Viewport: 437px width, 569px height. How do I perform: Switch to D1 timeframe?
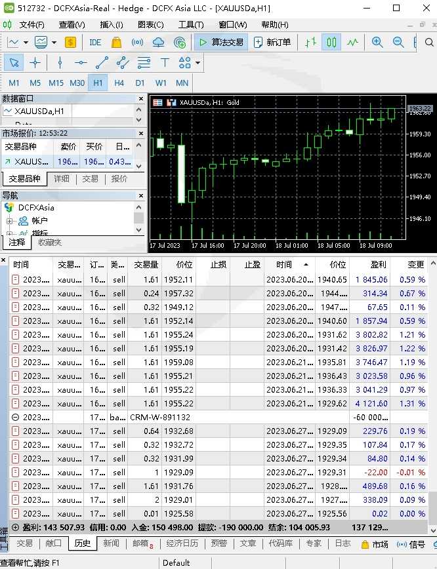(x=140, y=83)
